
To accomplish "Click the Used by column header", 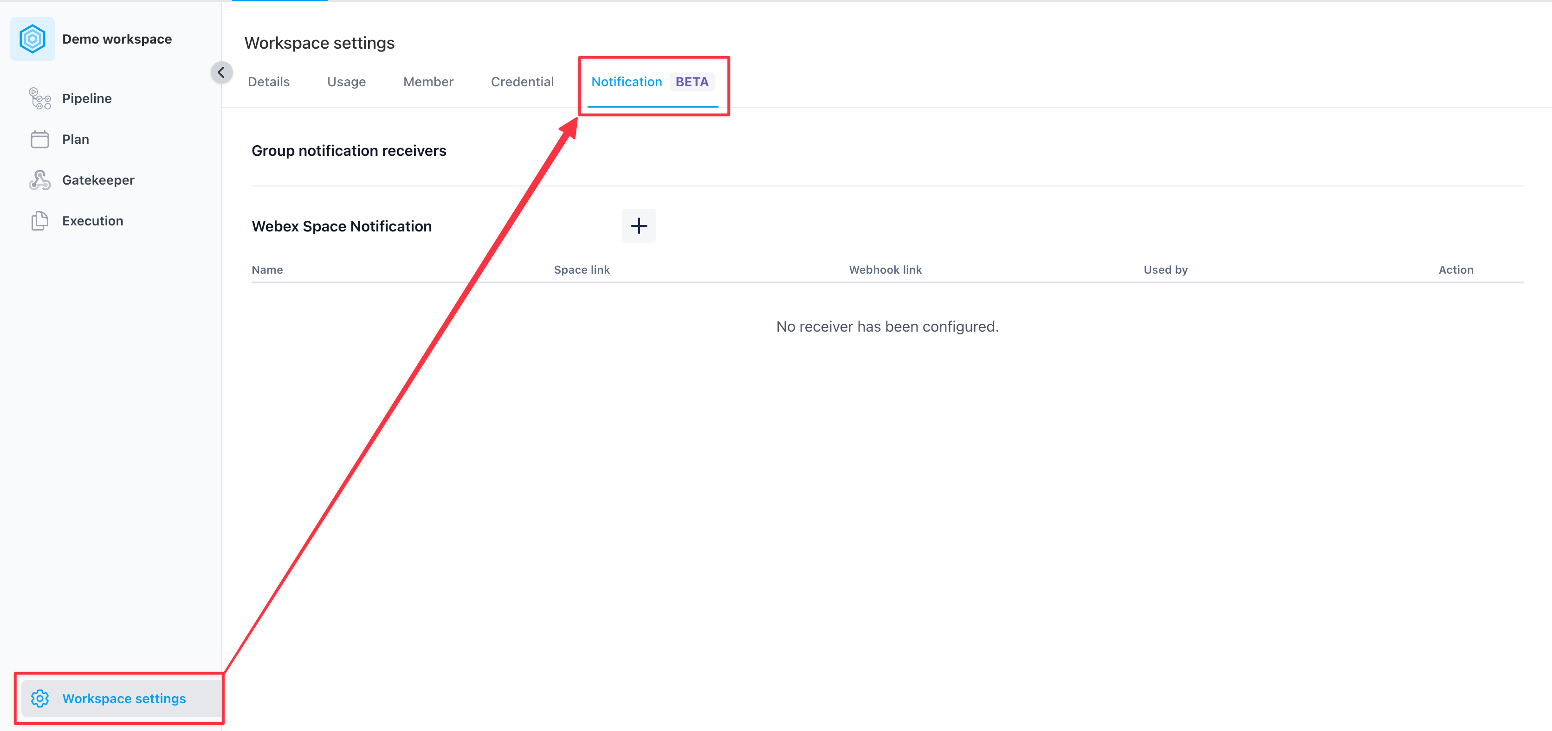I will (x=1165, y=270).
